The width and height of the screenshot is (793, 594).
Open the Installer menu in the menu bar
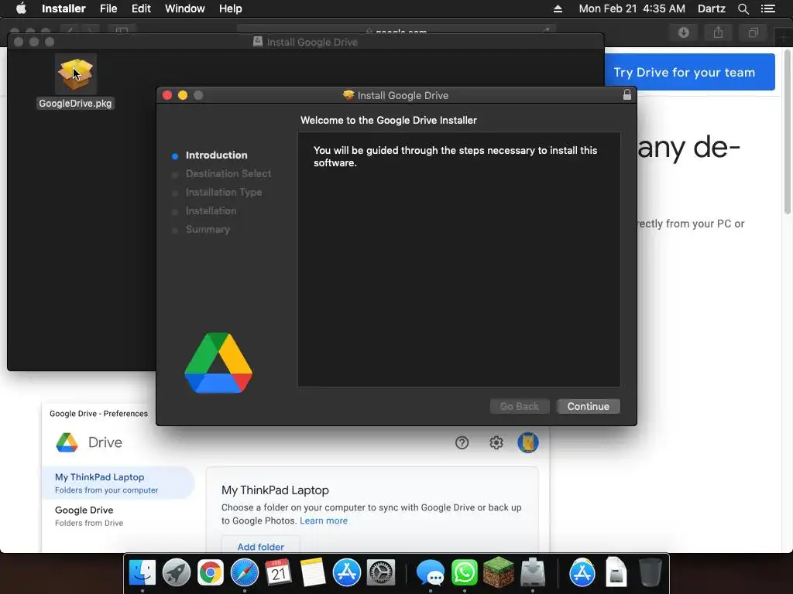[x=64, y=9]
